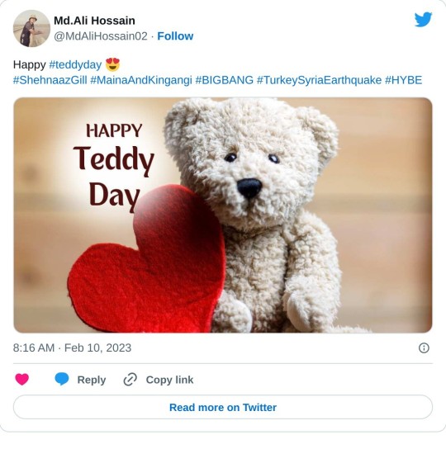
Task: Open the #BIGBANG hashtag
Action: pyautogui.click(x=225, y=80)
